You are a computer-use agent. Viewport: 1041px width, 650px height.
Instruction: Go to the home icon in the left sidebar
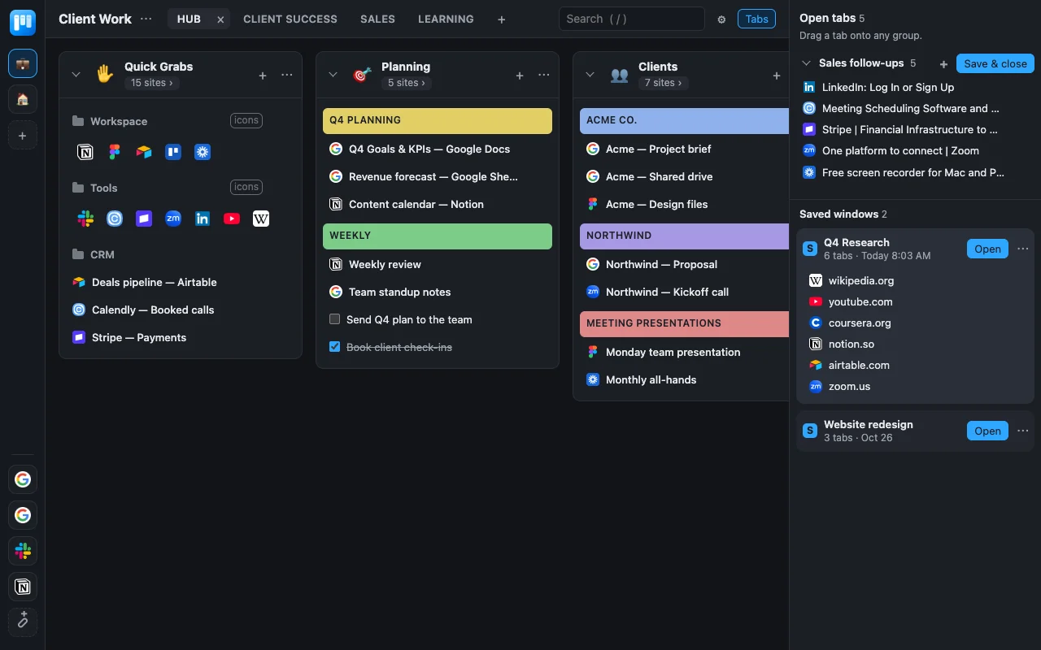pyautogui.click(x=23, y=99)
